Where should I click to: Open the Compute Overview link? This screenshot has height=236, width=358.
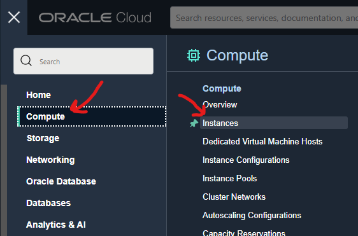220,105
